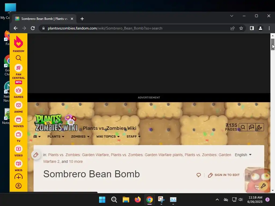Open the Anime sidebar icon
Viewport: 275px width, 206px height.
19,105
